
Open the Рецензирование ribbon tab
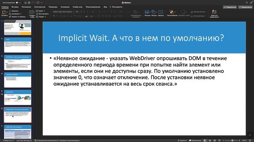click(x=93, y=7)
